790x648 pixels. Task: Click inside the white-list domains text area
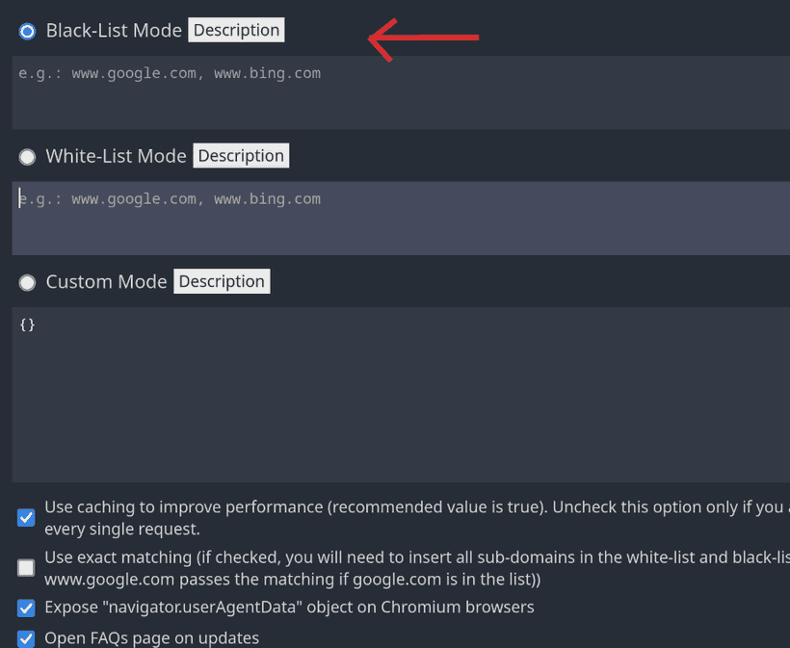(x=385, y=218)
